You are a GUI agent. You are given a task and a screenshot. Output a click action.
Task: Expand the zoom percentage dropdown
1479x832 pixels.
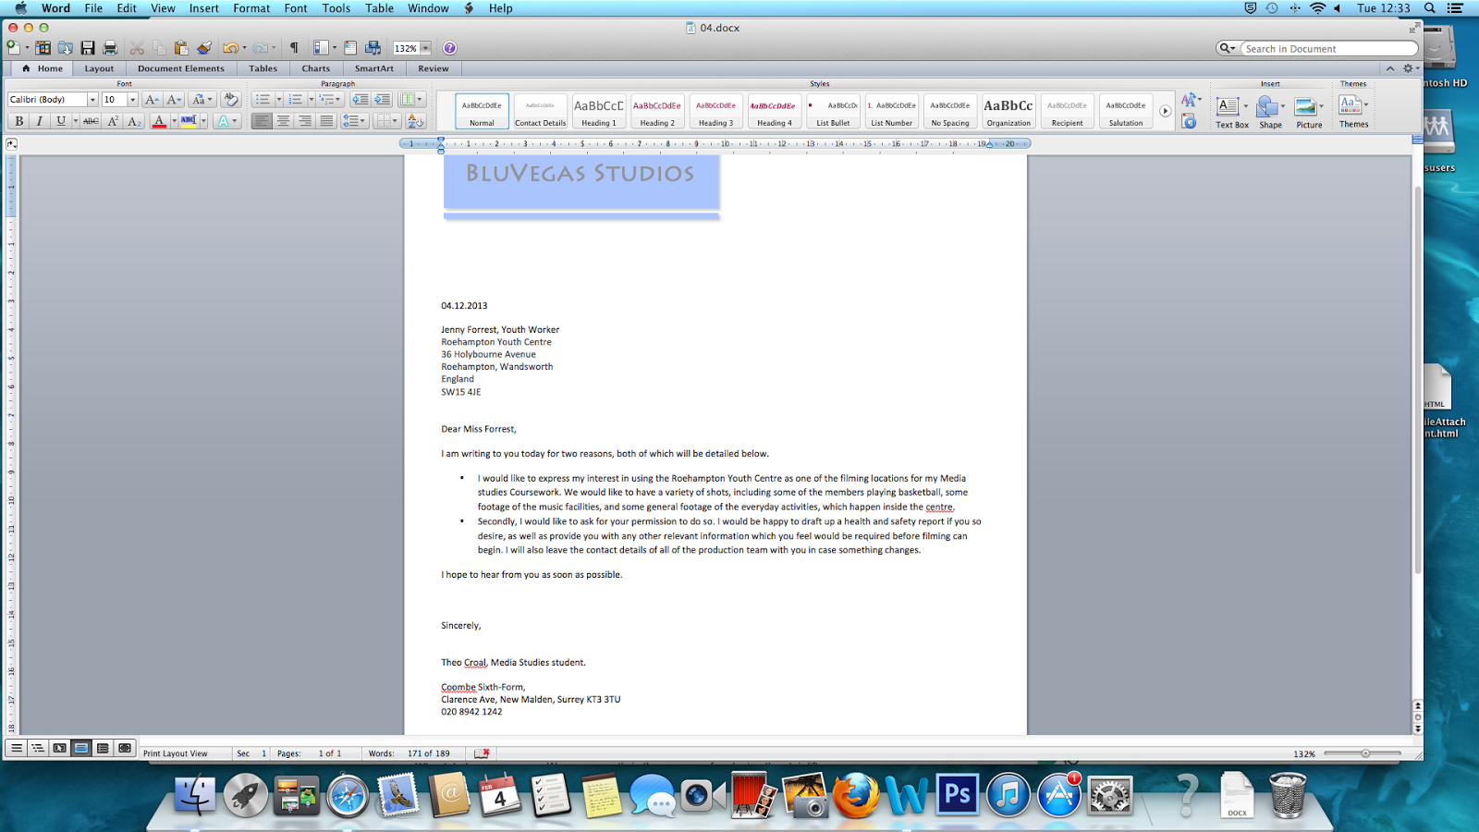(425, 48)
